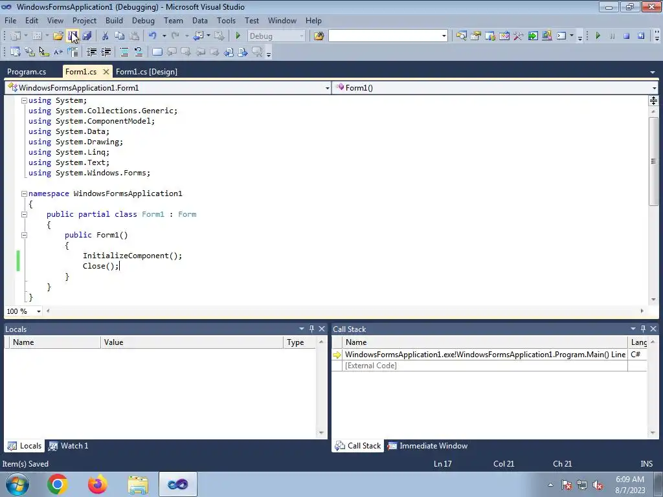Viewport: 663px width, 497px height.
Task: Select the Call Stack bottom tab
Action: pos(357,446)
